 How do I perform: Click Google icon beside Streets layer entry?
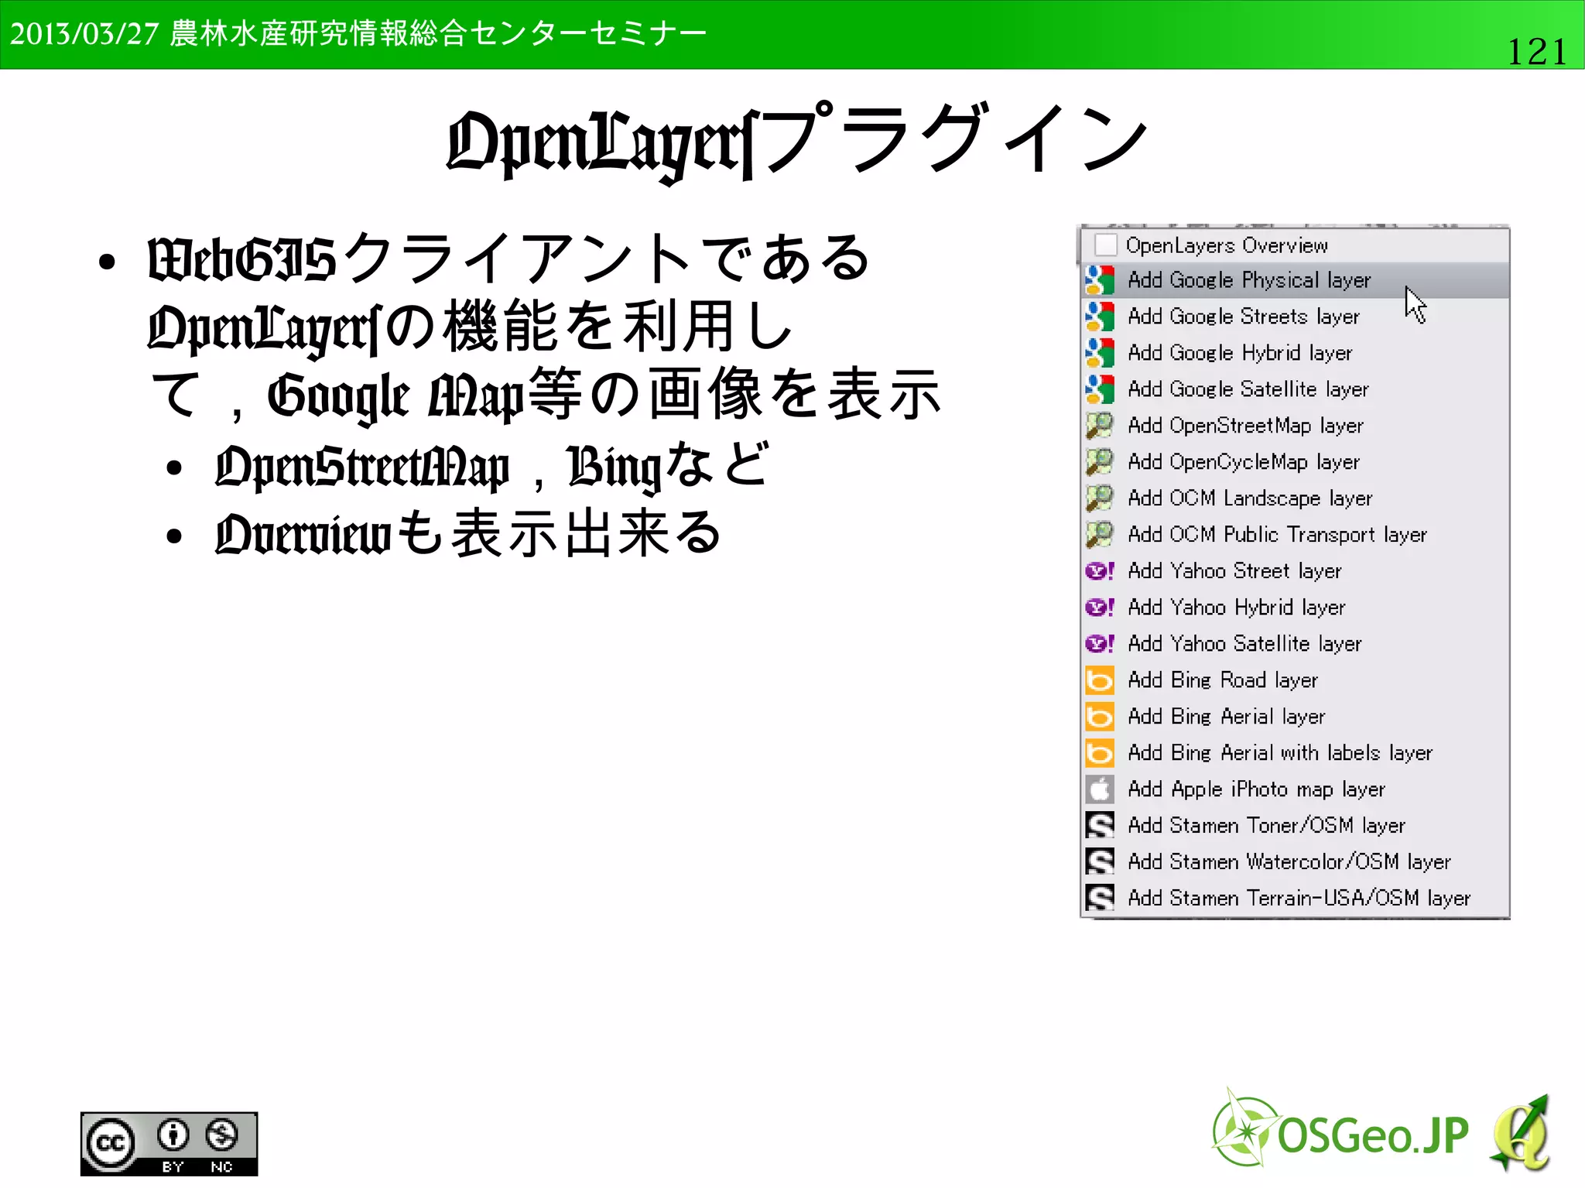(1100, 317)
